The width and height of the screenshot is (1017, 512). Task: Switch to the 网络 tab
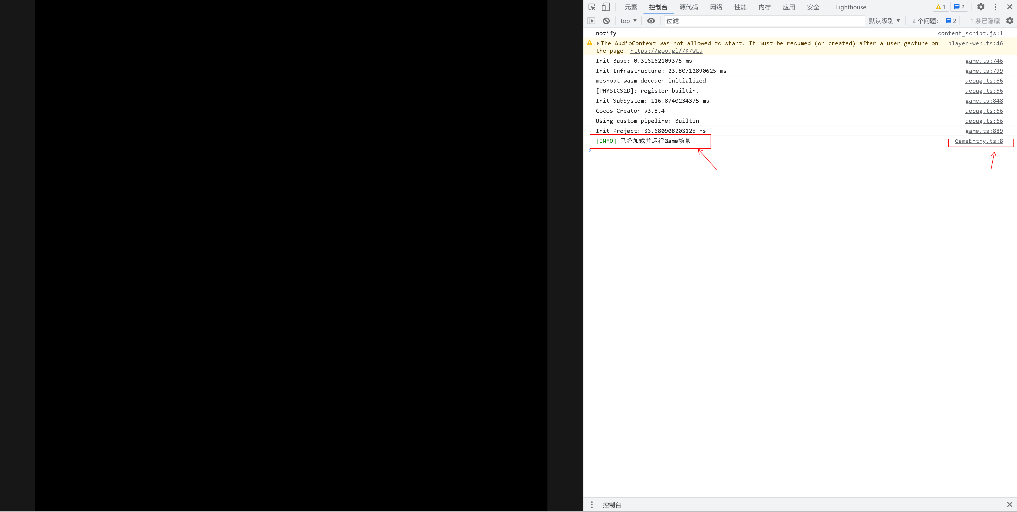point(716,7)
